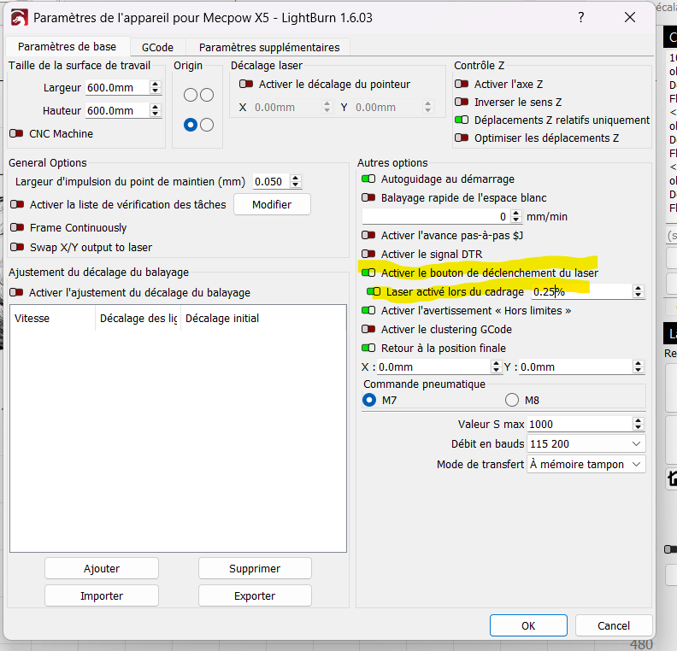Click the Modifier button
Viewport: 677px width, 651px height.
click(272, 204)
